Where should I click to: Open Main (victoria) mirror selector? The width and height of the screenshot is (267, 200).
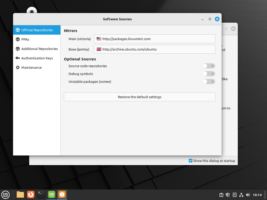click(x=154, y=39)
